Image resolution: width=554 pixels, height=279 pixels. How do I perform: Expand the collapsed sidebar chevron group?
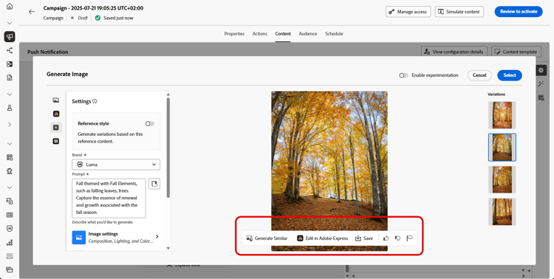tap(10, 124)
